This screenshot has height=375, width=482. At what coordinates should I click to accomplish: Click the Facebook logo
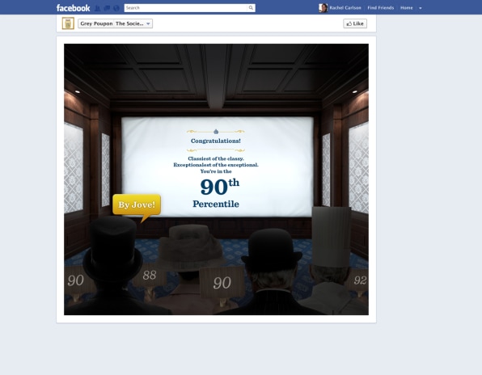pyautogui.click(x=73, y=8)
